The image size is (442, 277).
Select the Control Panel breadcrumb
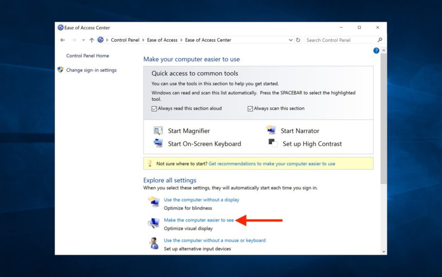[125, 40]
